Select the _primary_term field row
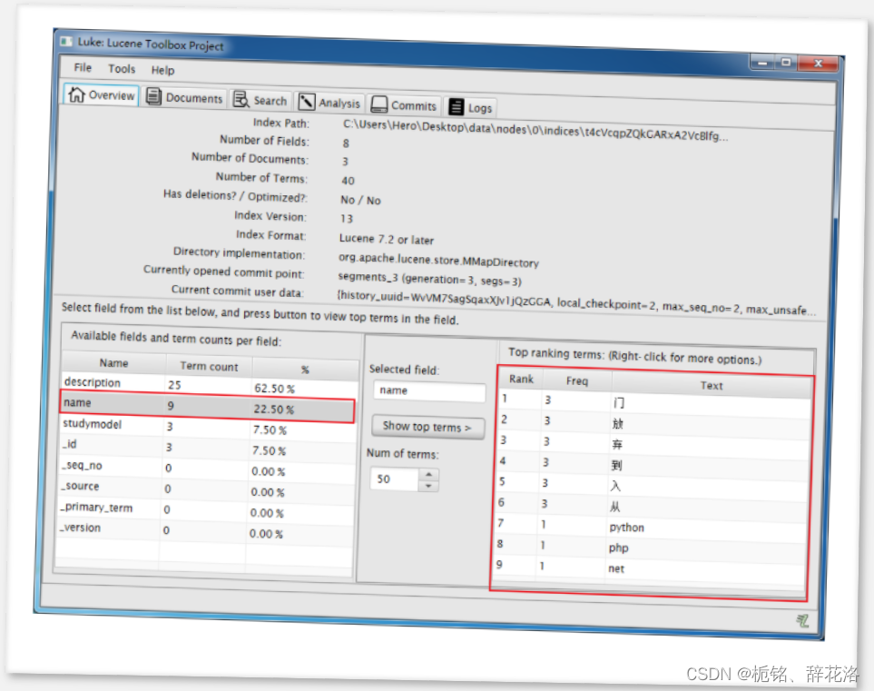The width and height of the screenshot is (874, 691). [x=205, y=509]
